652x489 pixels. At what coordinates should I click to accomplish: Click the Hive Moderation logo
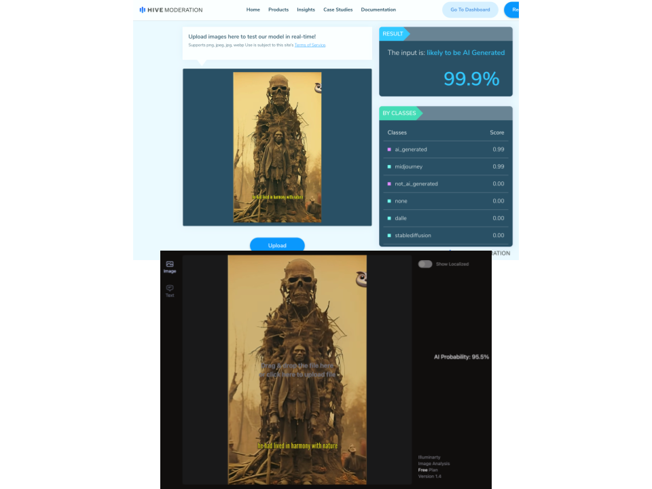pos(171,10)
